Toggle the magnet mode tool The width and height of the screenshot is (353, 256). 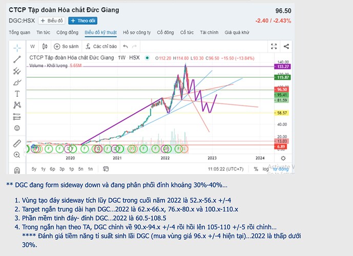click(17, 170)
